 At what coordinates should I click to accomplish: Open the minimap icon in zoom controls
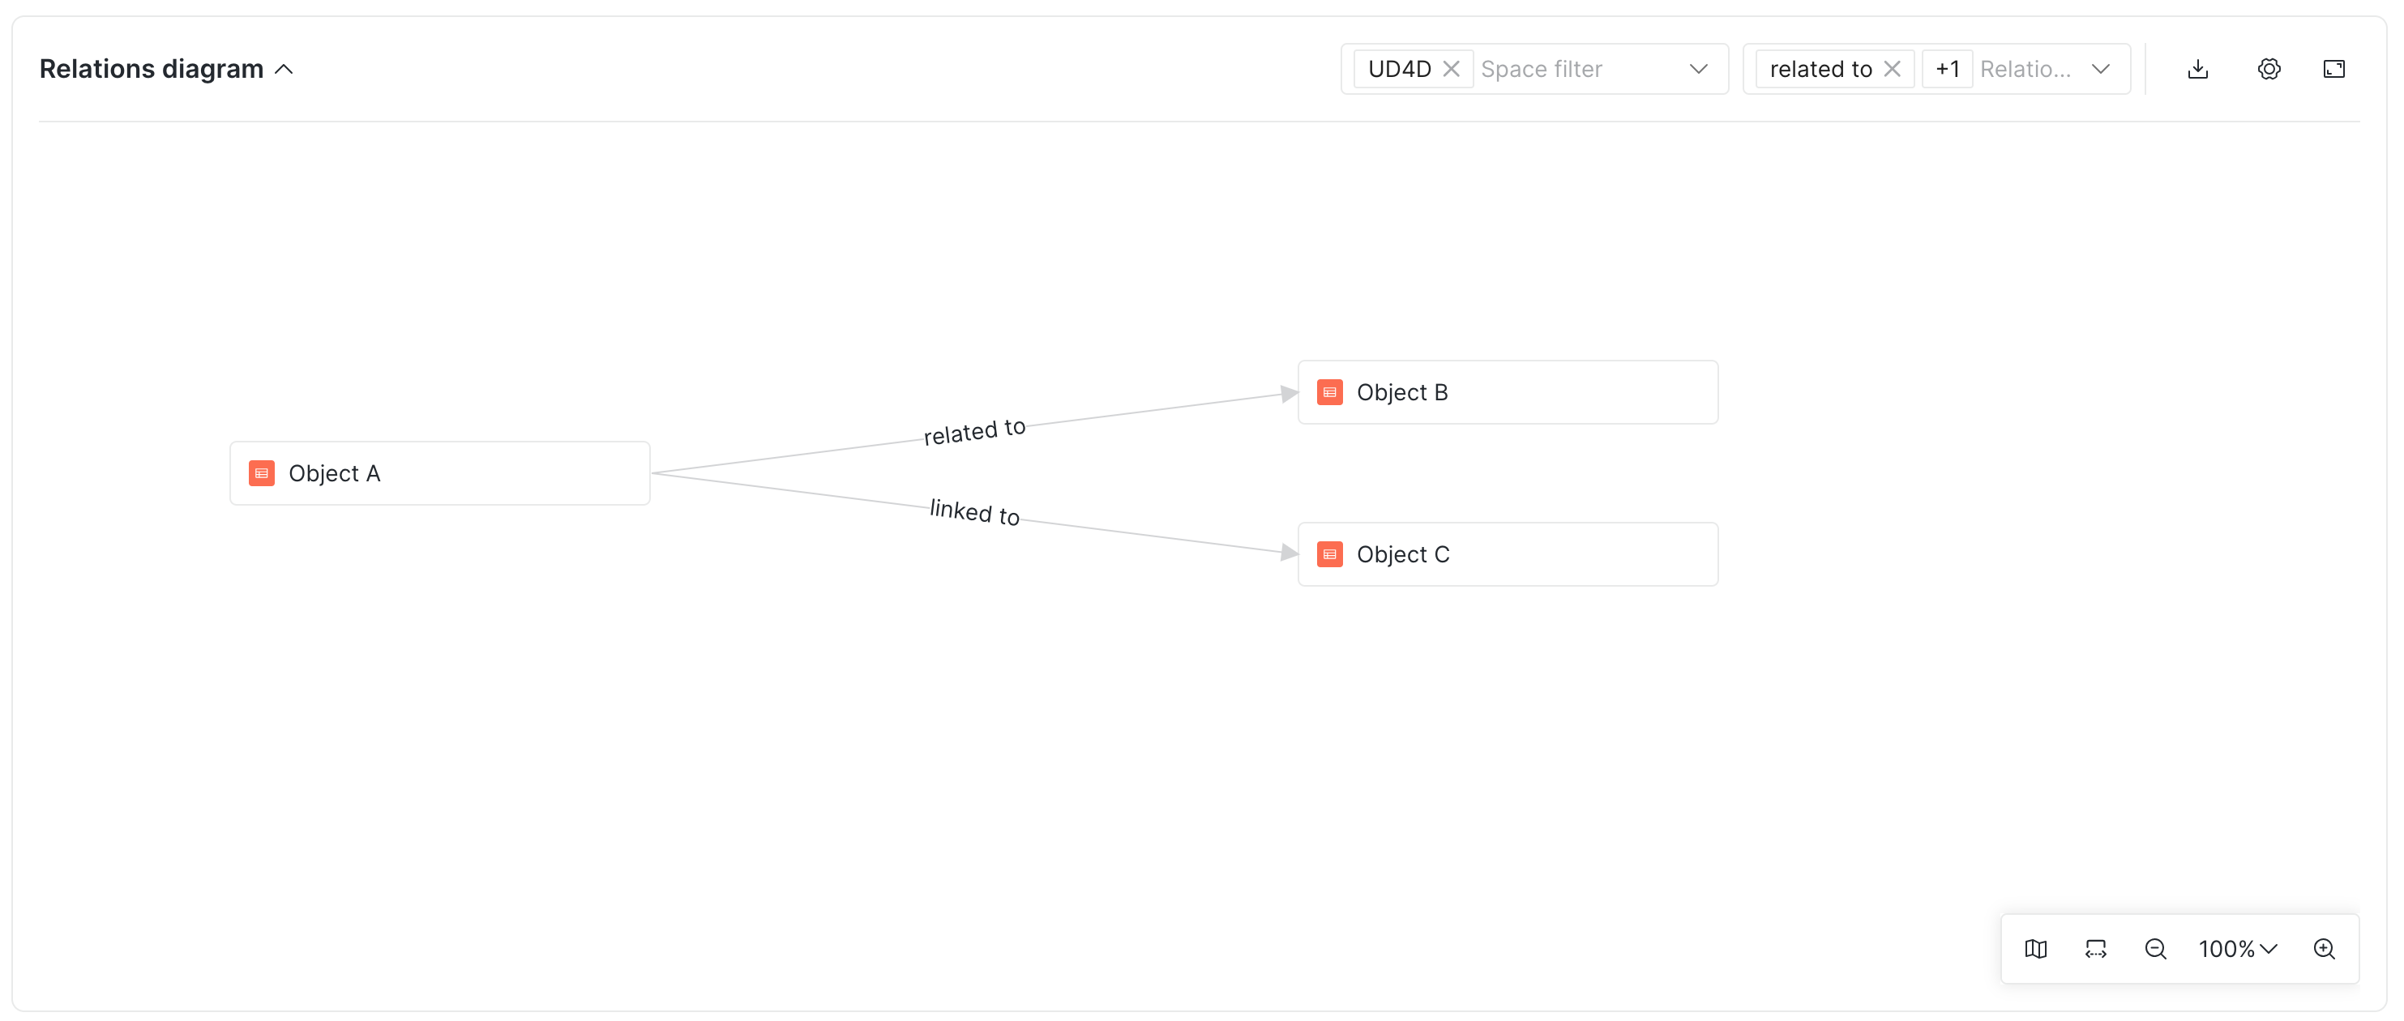point(2036,949)
